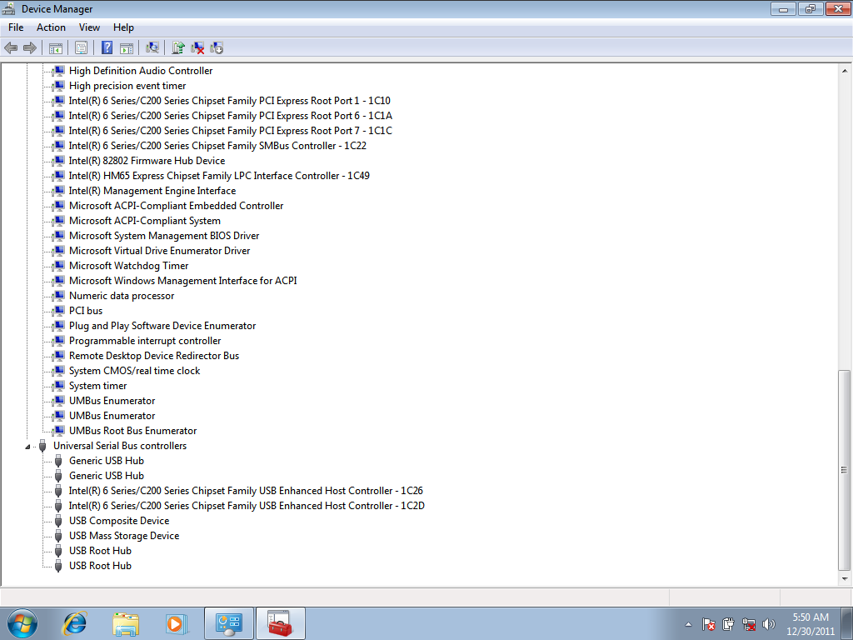Switch to the Control Panel taskbar button
This screenshot has height=640, width=853.
(228, 623)
